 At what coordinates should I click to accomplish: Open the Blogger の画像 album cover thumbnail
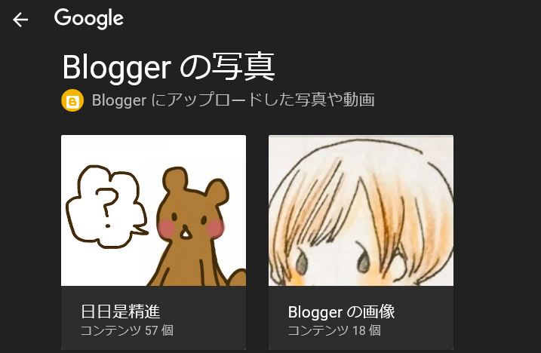tap(361, 210)
